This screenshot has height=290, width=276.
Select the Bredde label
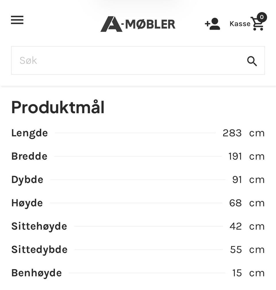point(29,156)
